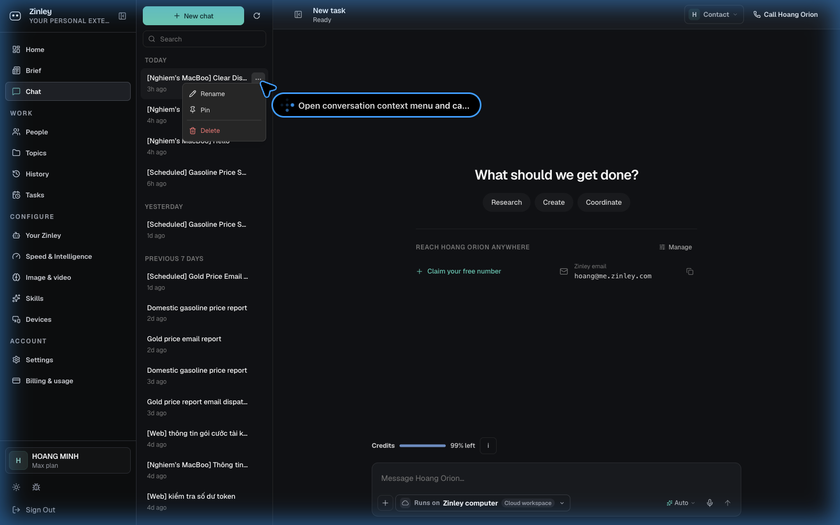This screenshot has width=840, height=525.
Task: Open Domestic gasoline price report from 3d ago
Action: click(x=204, y=375)
